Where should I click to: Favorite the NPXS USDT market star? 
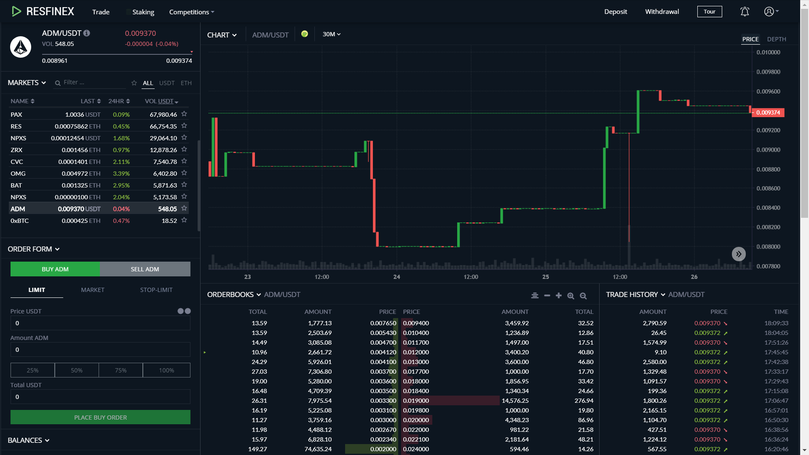[x=184, y=138]
